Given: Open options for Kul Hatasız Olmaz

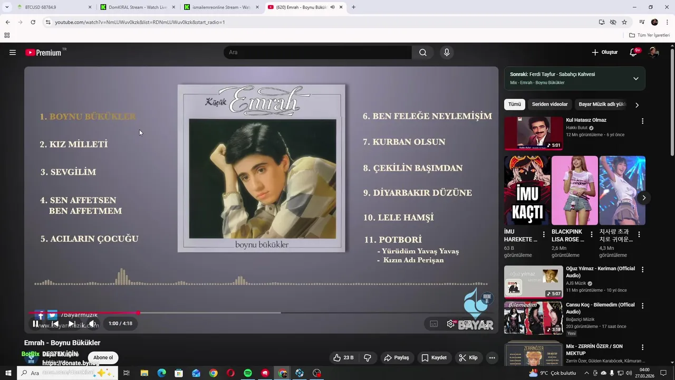Looking at the screenshot, I should tap(642, 121).
